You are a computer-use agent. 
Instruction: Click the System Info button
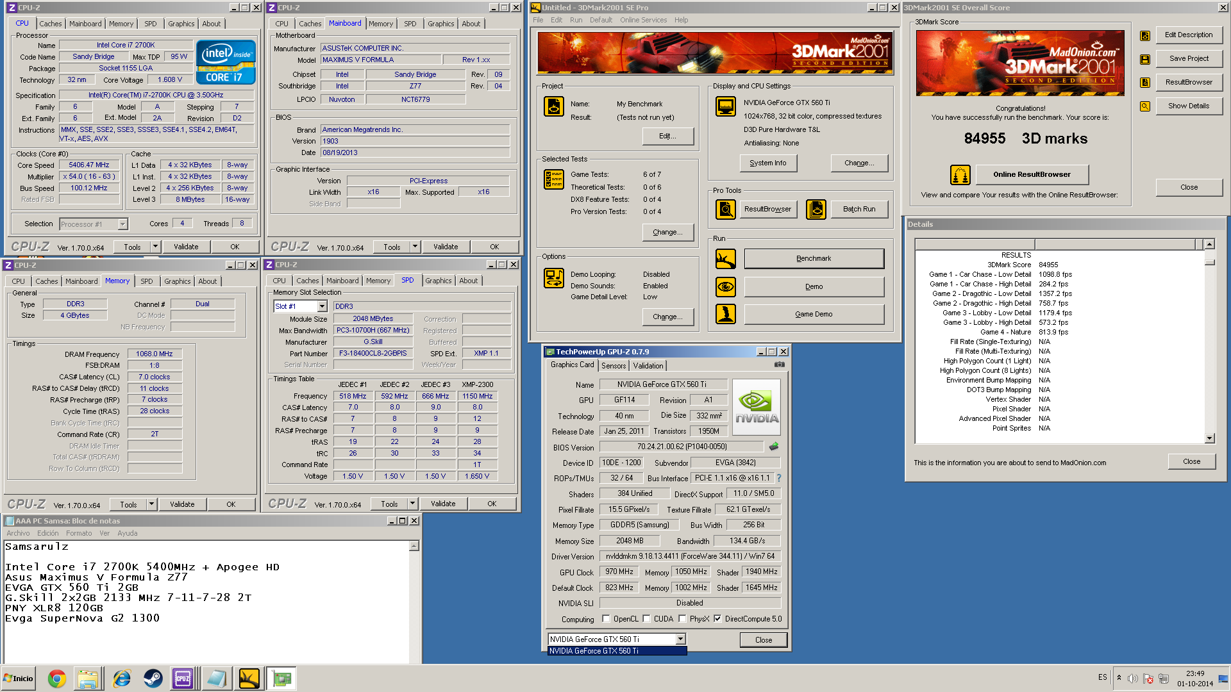(x=767, y=163)
